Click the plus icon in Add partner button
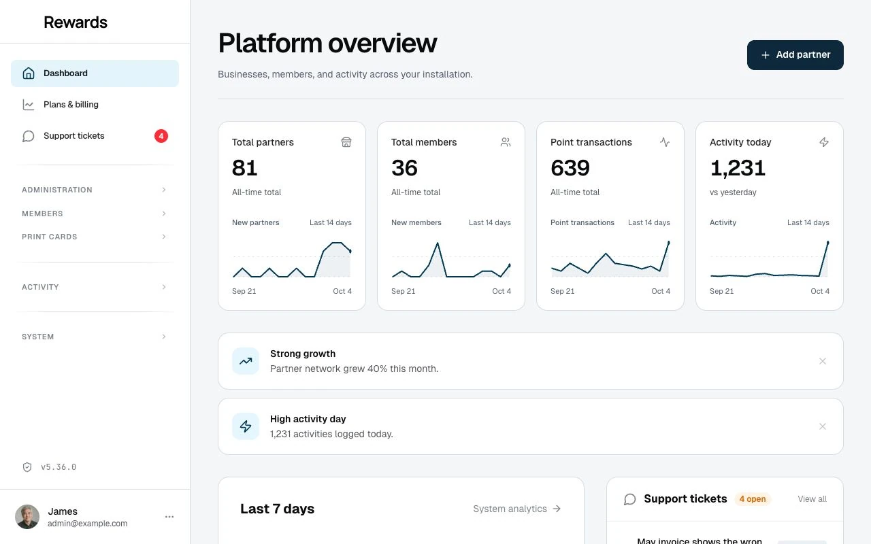The height and width of the screenshot is (544, 871). click(766, 55)
